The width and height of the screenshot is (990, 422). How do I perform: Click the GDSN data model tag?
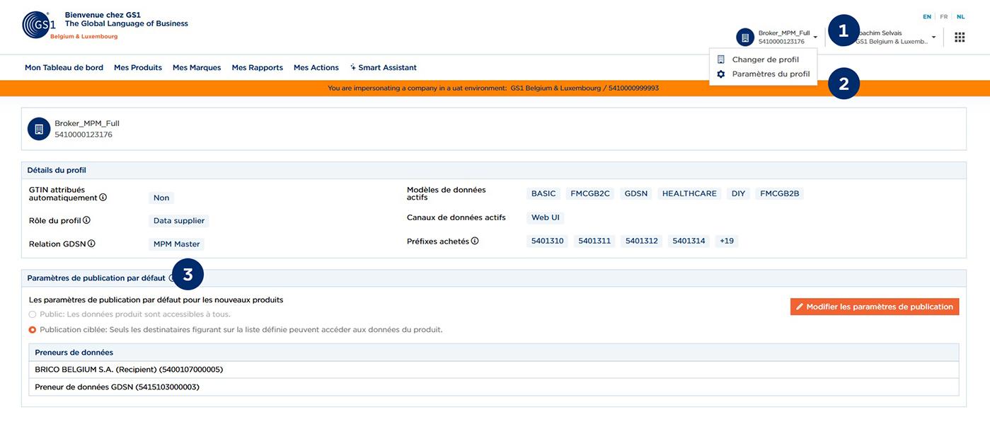pos(636,193)
